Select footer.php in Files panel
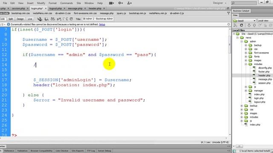The width and height of the screenshot is (273, 153). (x=264, y=72)
